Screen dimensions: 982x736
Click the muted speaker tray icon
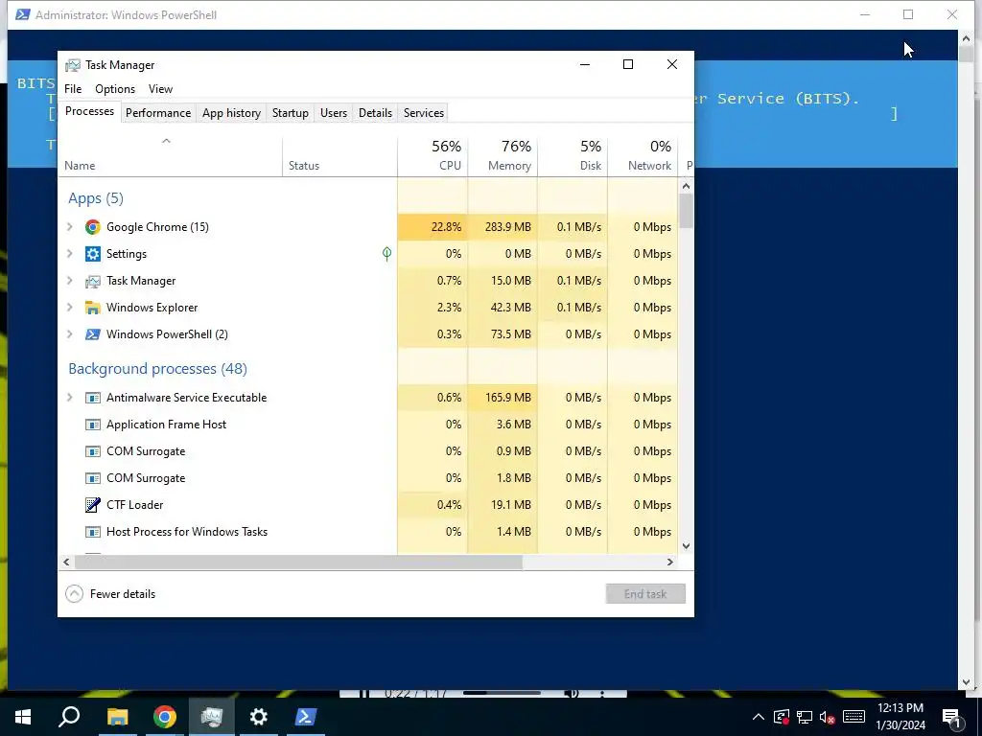828,717
